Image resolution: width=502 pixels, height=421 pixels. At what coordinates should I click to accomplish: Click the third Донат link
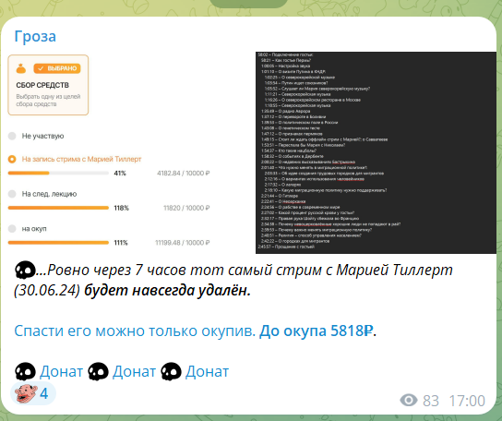(207, 371)
